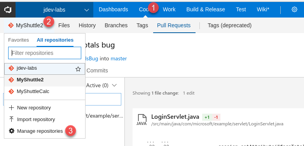Expand the Active (0) comments filter
The height and width of the screenshot is (146, 304).
click(x=115, y=85)
